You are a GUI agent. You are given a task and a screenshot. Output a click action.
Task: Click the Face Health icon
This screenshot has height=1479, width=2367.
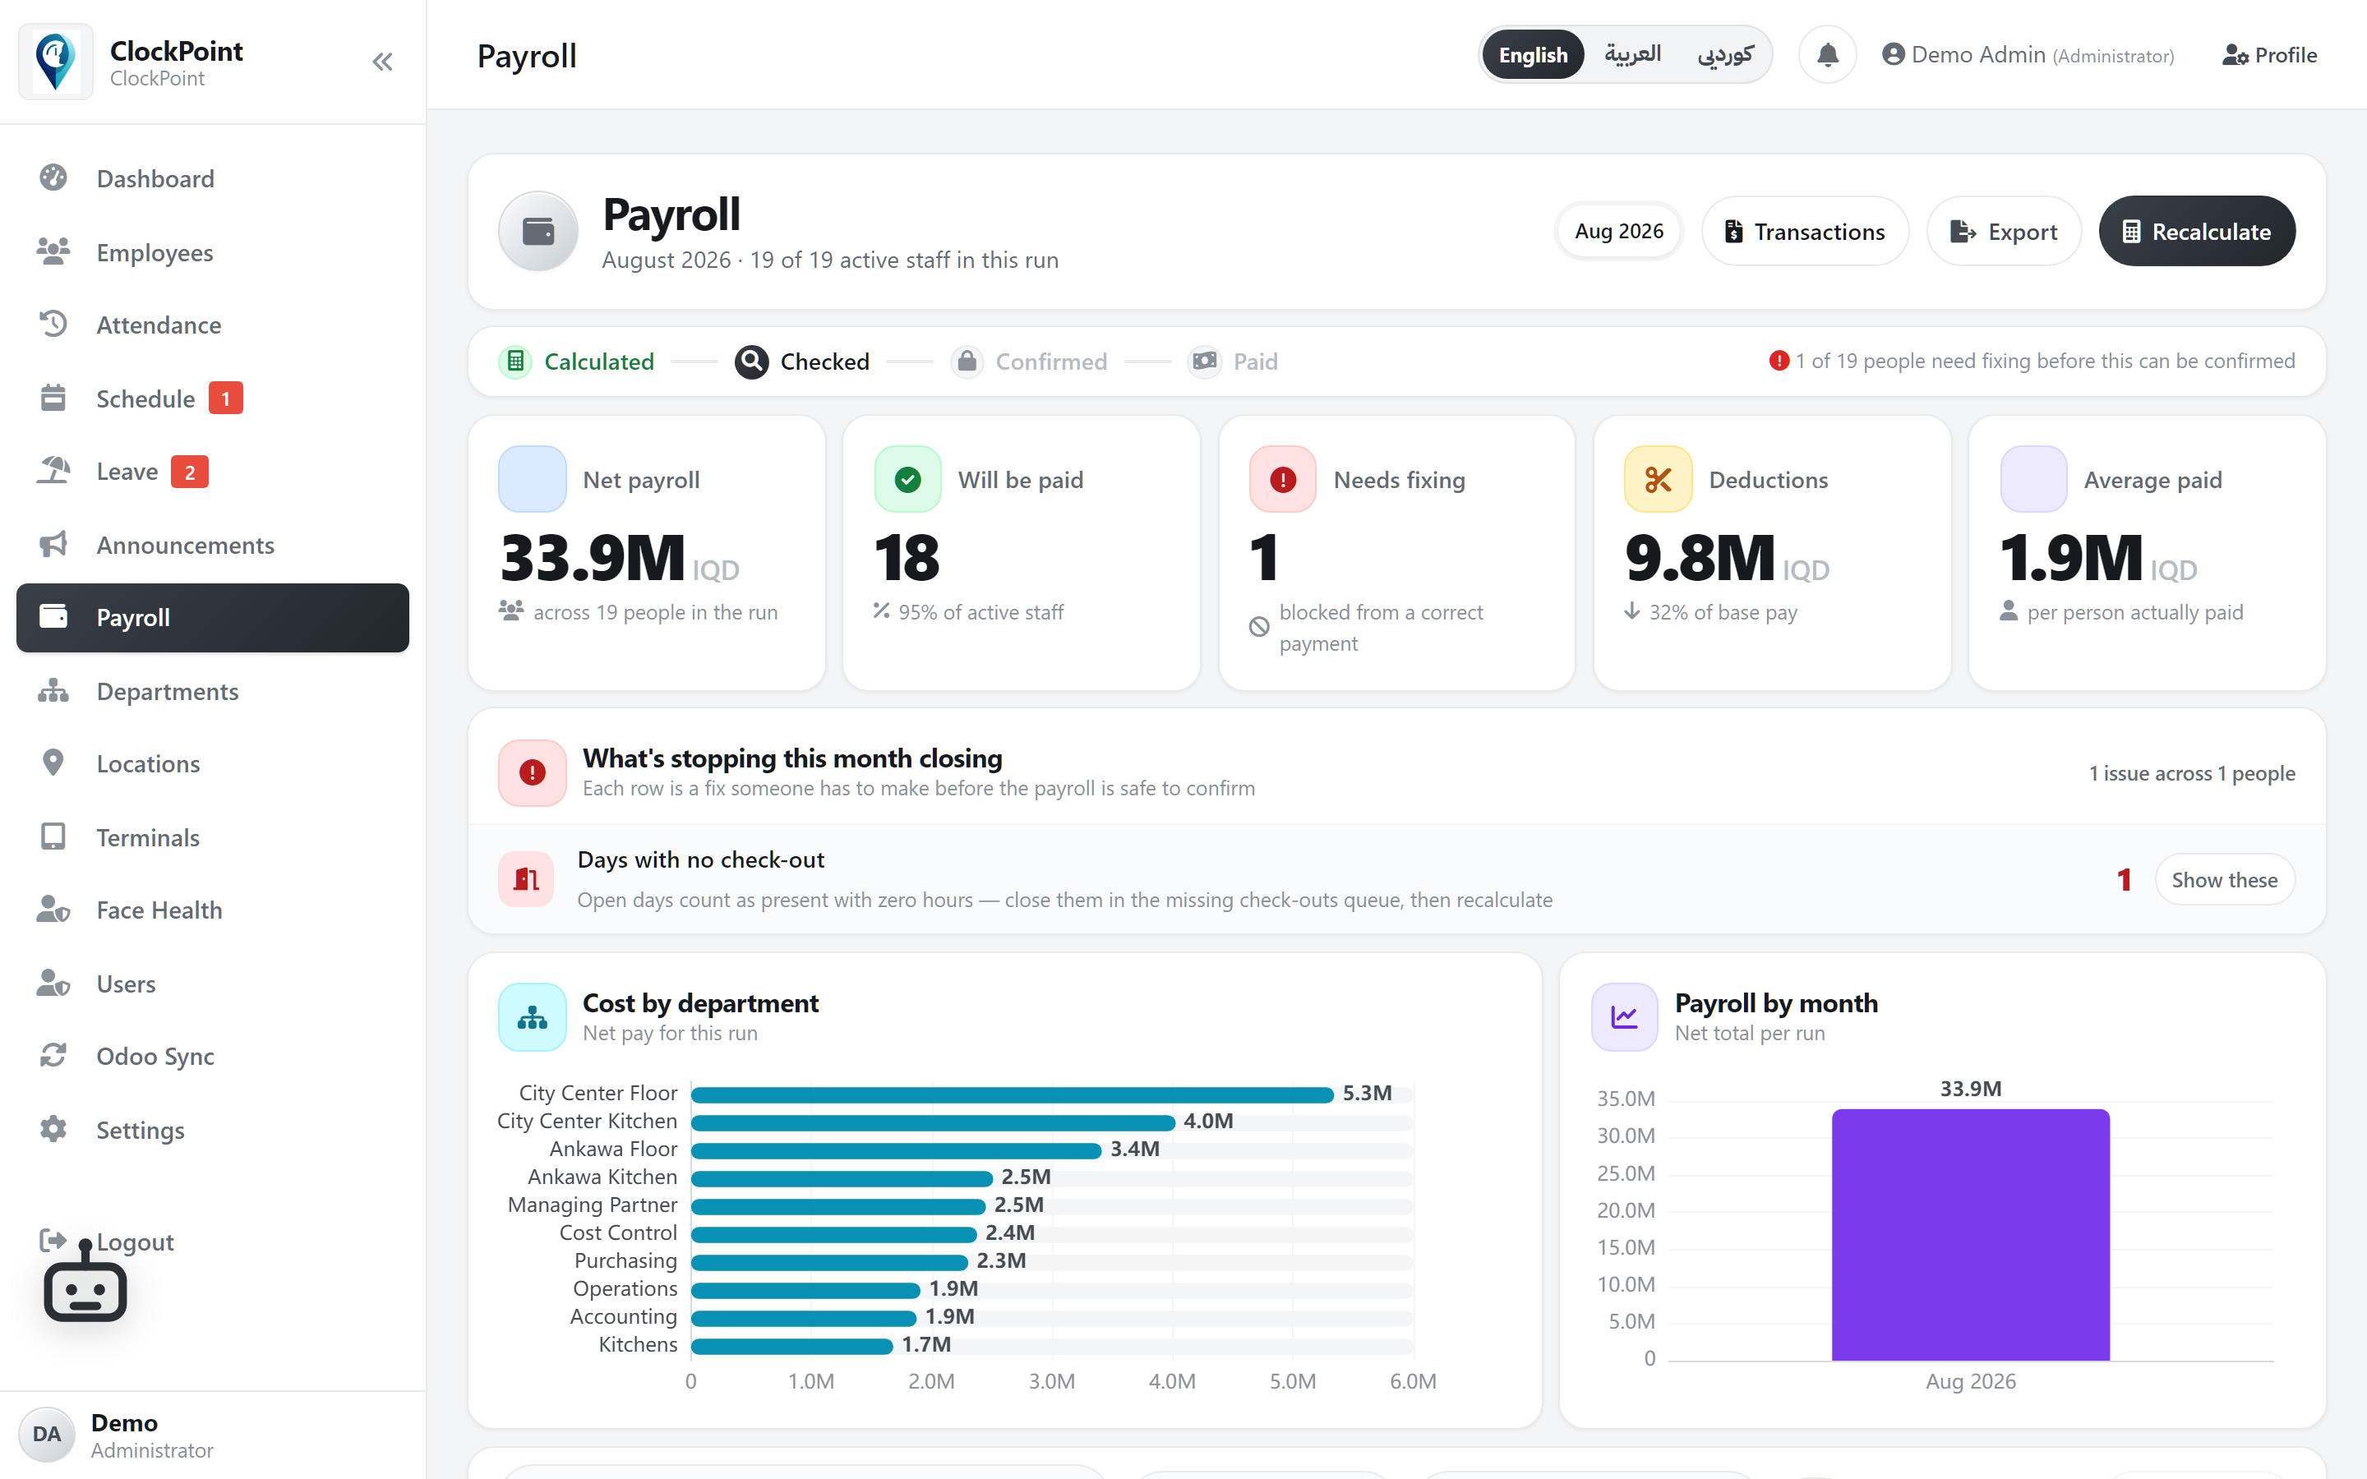(53, 910)
